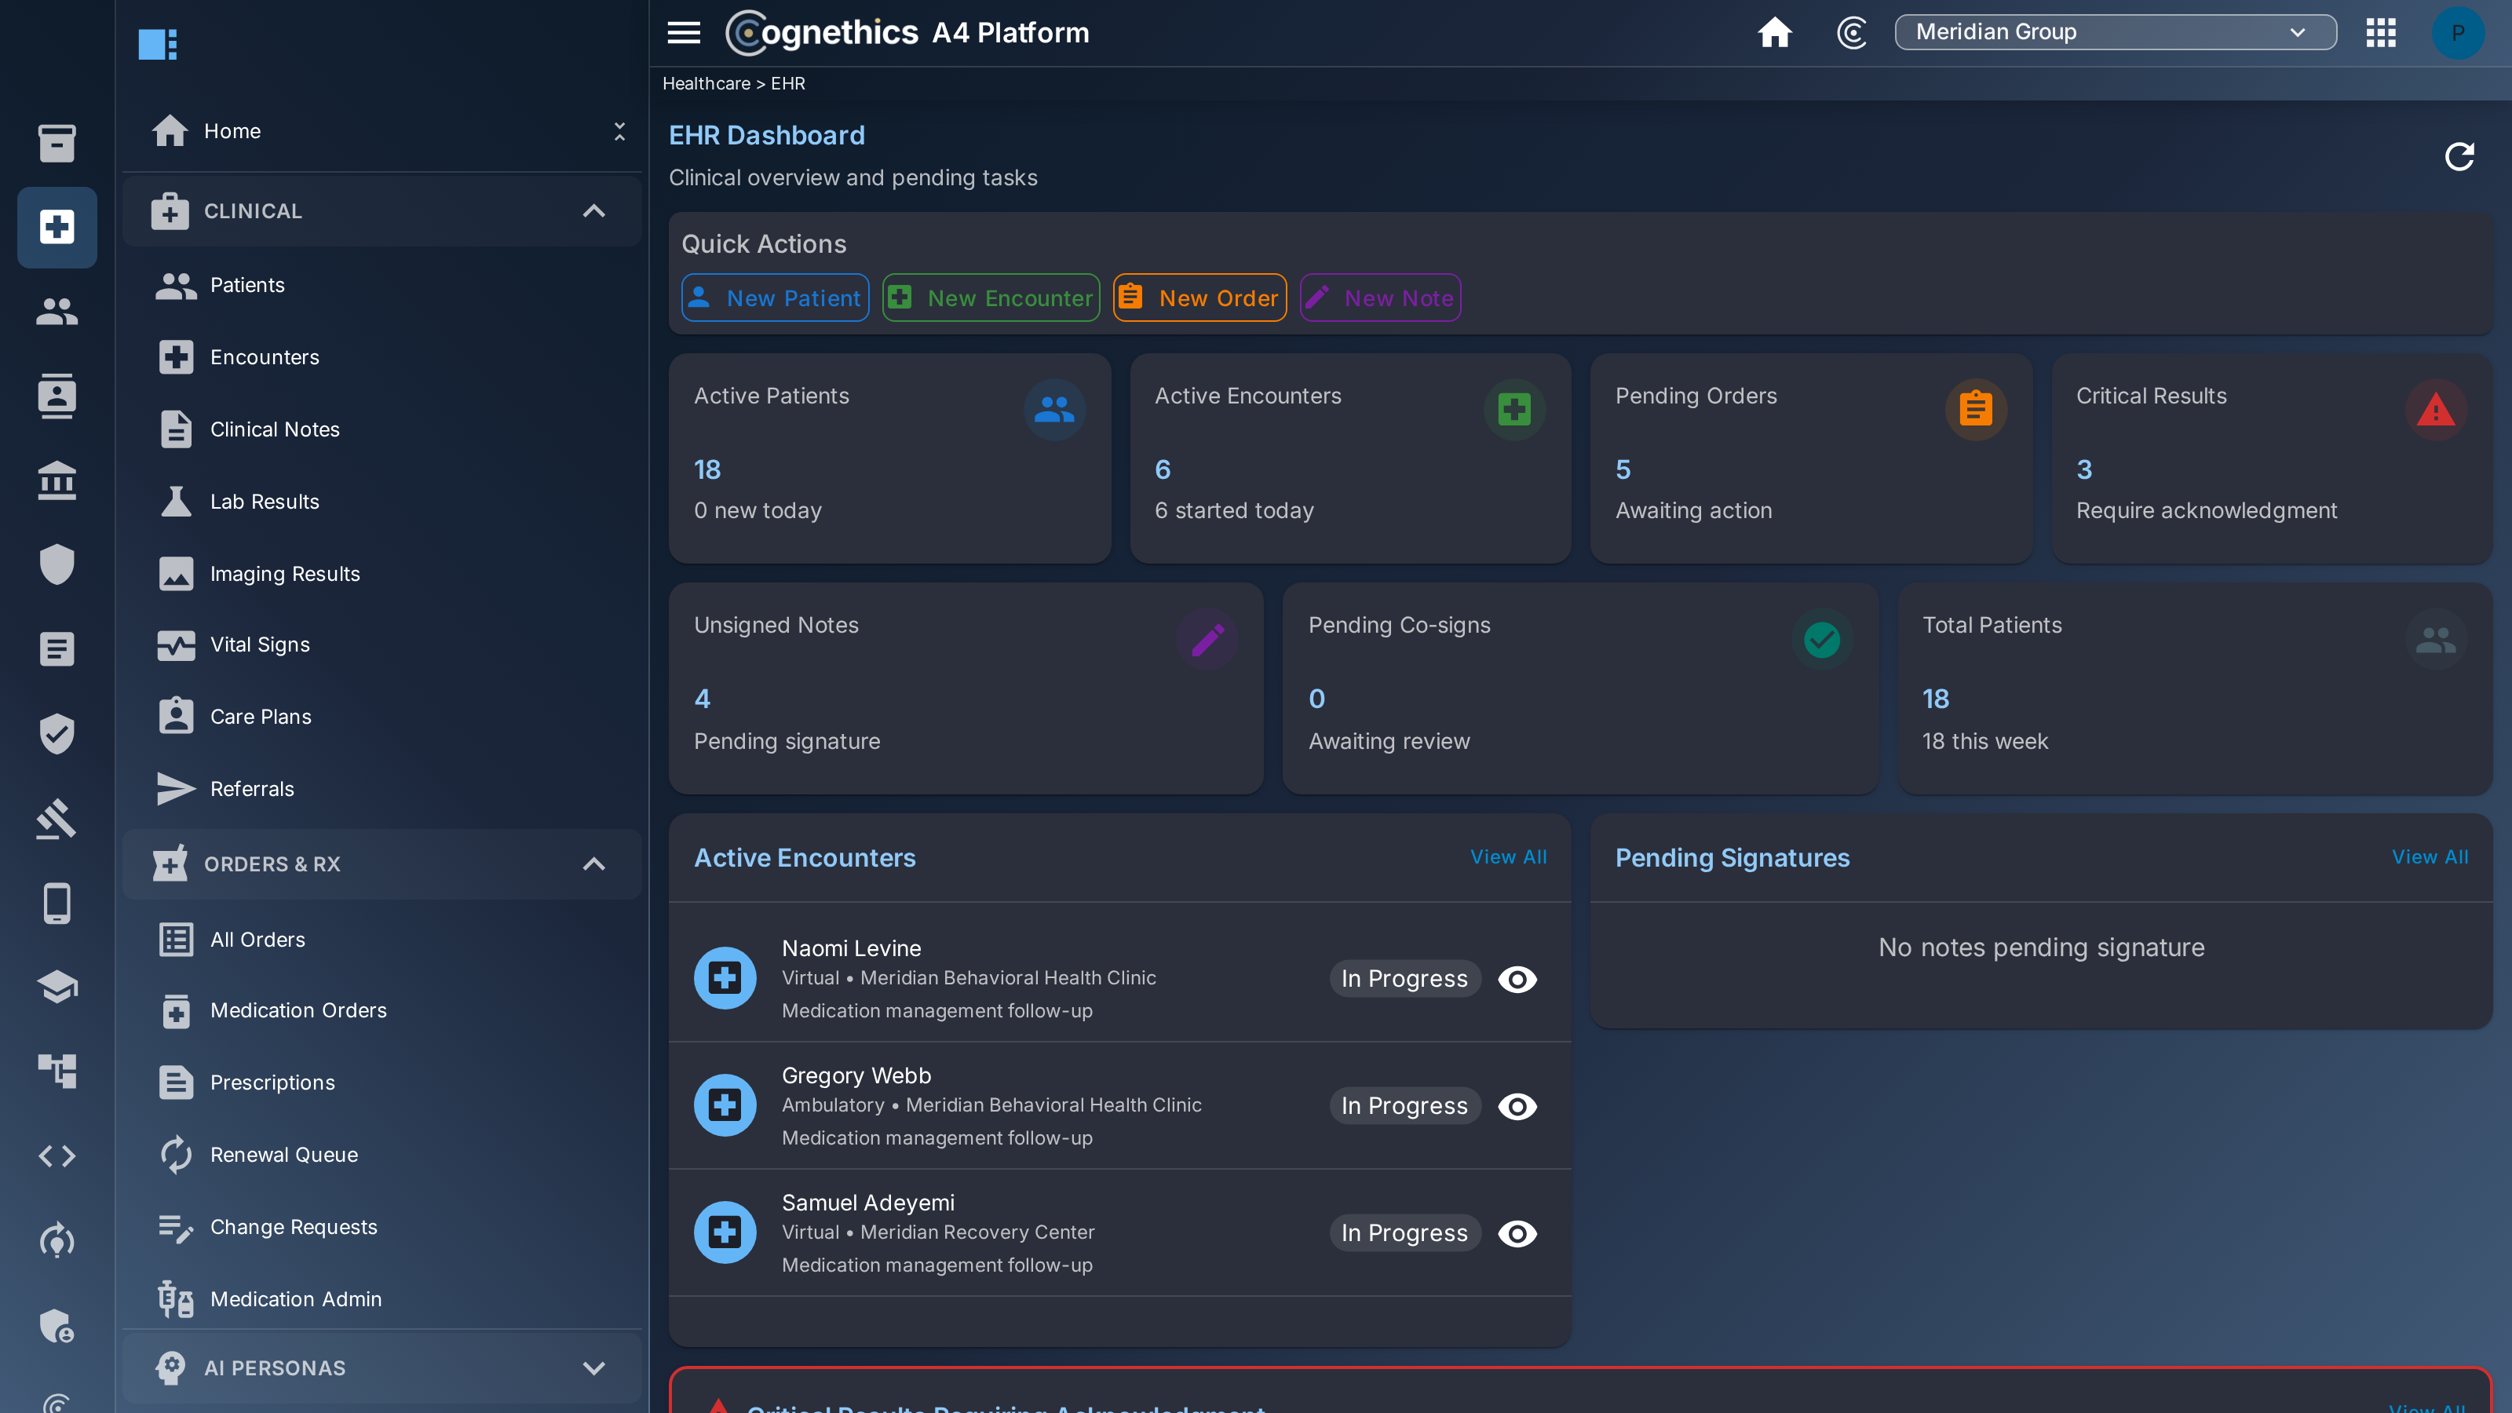
Task: Go to the home icon in the header
Action: click(1775, 32)
